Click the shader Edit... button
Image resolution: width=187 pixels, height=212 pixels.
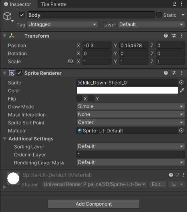tap(158, 184)
